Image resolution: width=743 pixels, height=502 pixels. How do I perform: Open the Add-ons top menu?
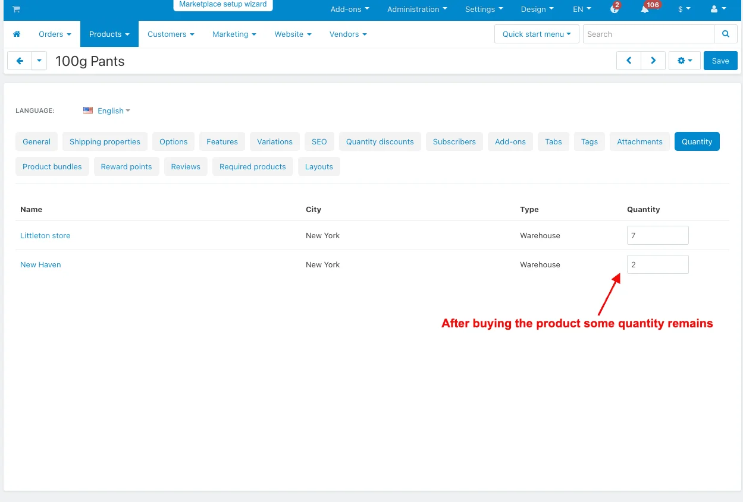tap(350, 10)
